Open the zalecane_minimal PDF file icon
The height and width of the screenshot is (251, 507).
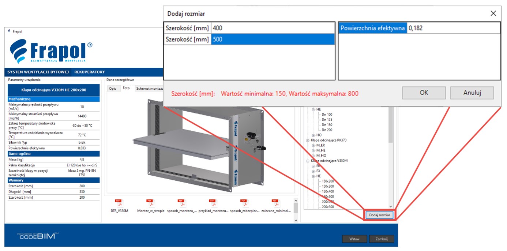275,203
